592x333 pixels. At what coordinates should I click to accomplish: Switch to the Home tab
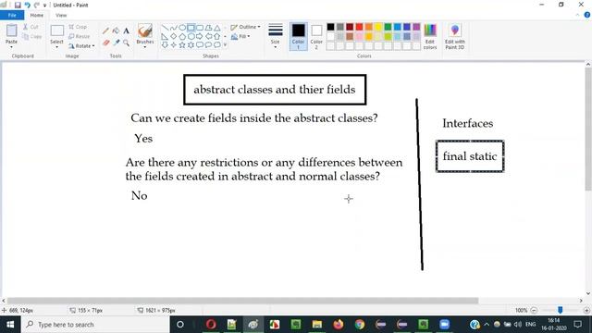[37, 15]
